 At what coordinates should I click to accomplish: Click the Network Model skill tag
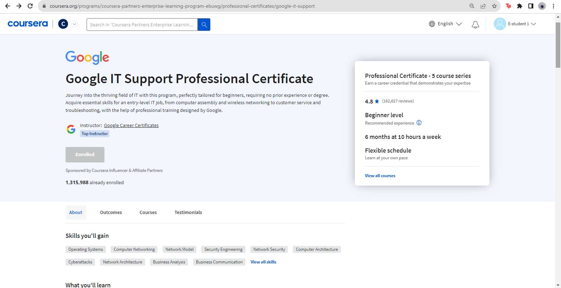pos(180,249)
